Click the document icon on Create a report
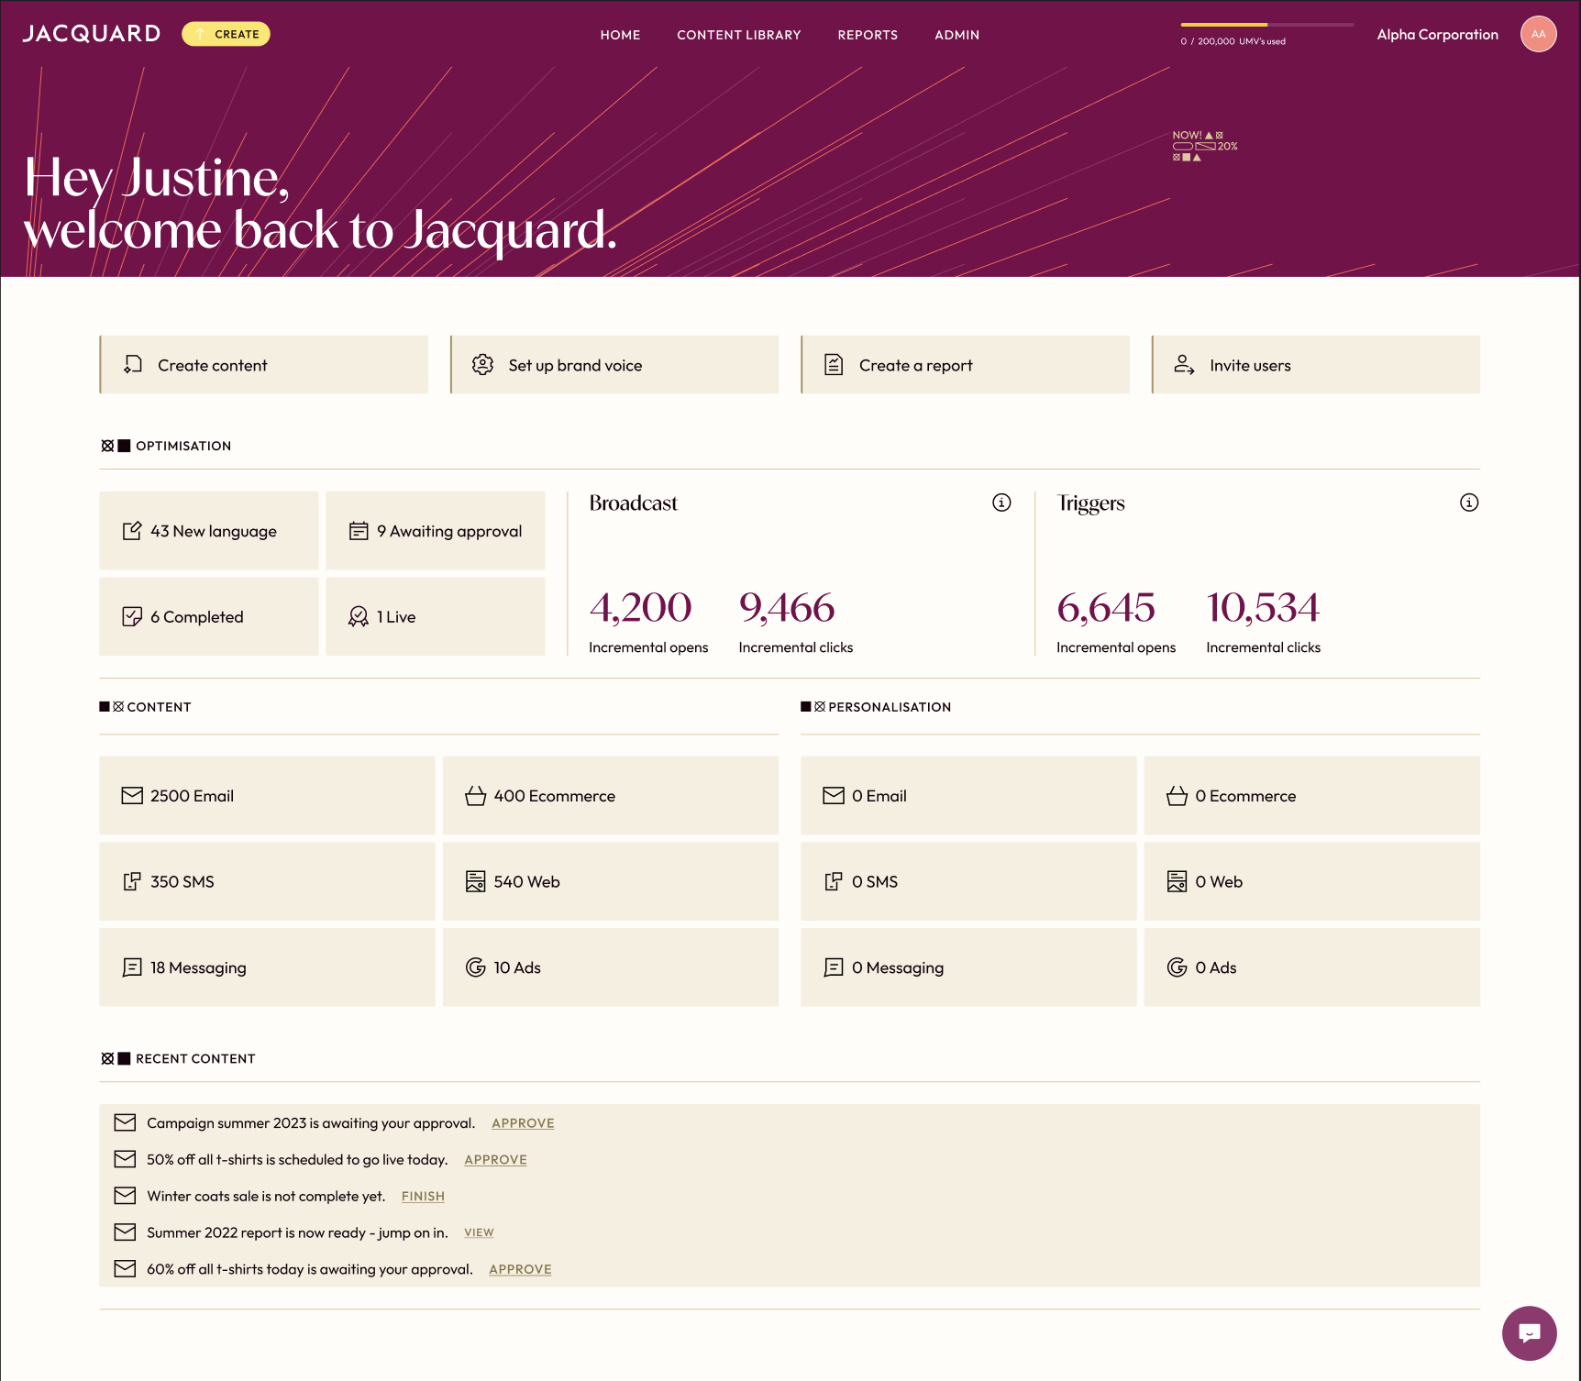Screen dimensions: 1581x1381 834,365
